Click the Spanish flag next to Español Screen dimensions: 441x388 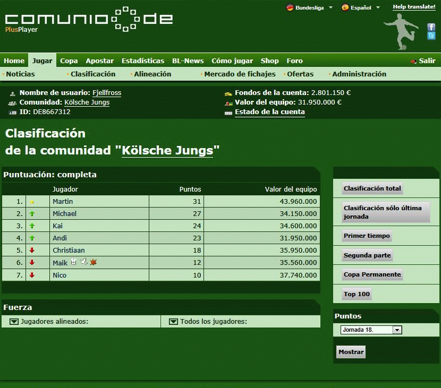pyautogui.click(x=345, y=7)
